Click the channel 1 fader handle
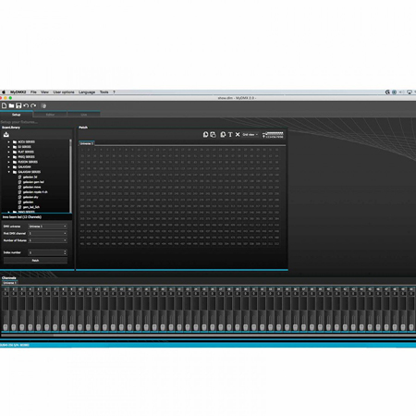This screenshot has width=416, height=416. click(6, 327)
